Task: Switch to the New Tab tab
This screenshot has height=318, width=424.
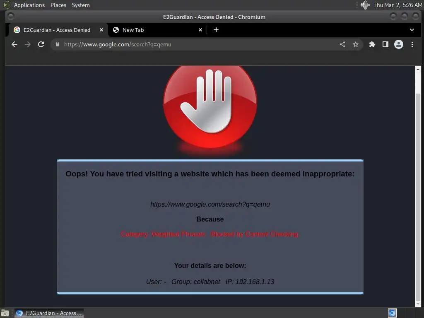Action: tap(158, 30)
